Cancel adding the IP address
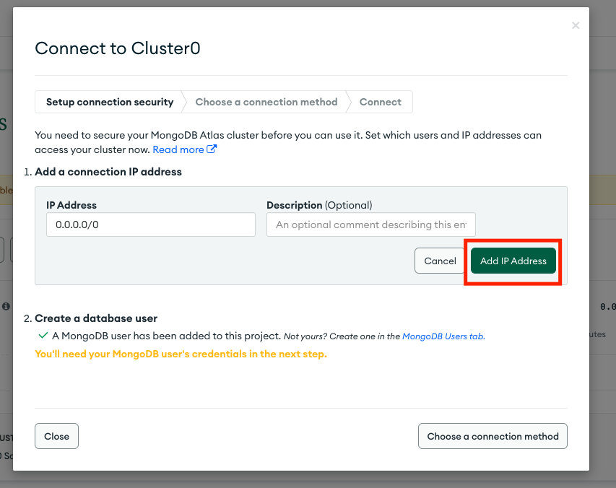The width and height of the screenshot is (616, 488). (x=440, y=261)
